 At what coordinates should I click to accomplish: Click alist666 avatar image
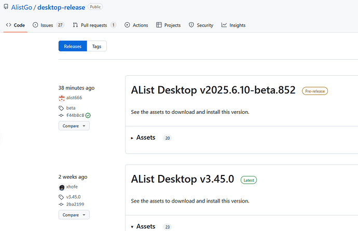click(x=62, y=98)
